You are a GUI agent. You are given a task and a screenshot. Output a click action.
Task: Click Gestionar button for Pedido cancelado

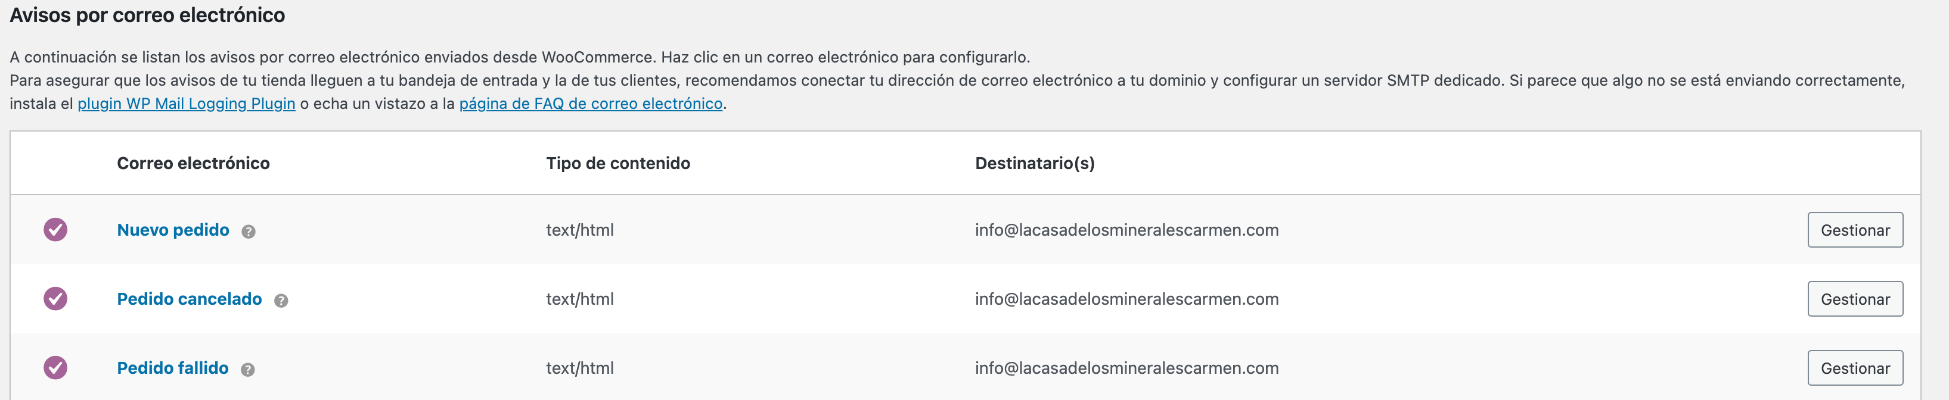[1855, 299]
